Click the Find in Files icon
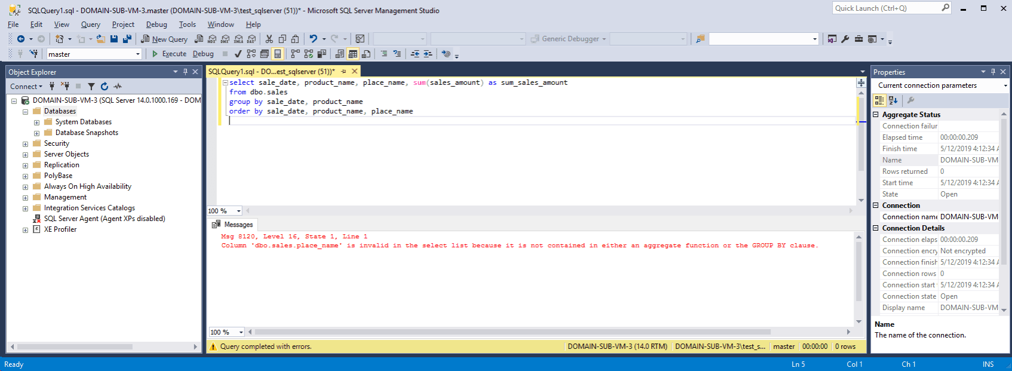Screen dimensions: 1012x371 pyautogui.click(x=700, y=39)
